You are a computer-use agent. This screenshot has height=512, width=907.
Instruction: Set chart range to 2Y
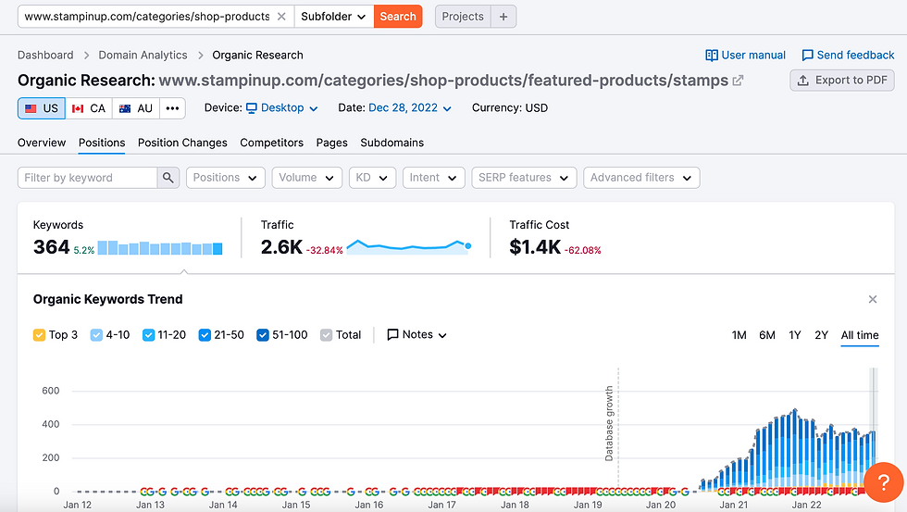point(822,335)
